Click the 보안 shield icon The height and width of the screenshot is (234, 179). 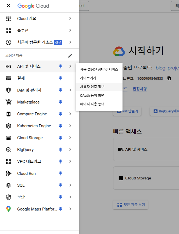[x=8, y=197]
